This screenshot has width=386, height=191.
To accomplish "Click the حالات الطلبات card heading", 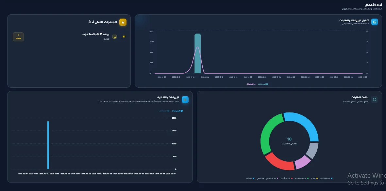I will click(x=360, y=97).
